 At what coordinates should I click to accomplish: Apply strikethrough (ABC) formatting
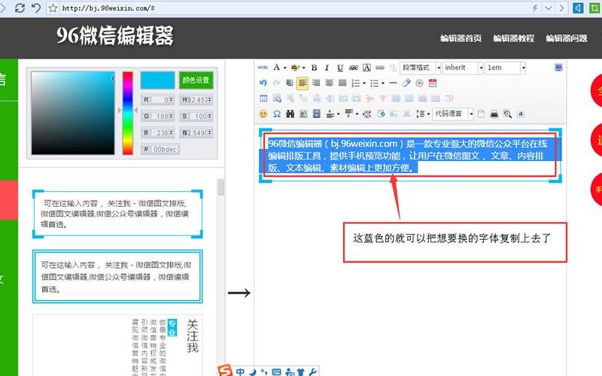coord(353,68)
